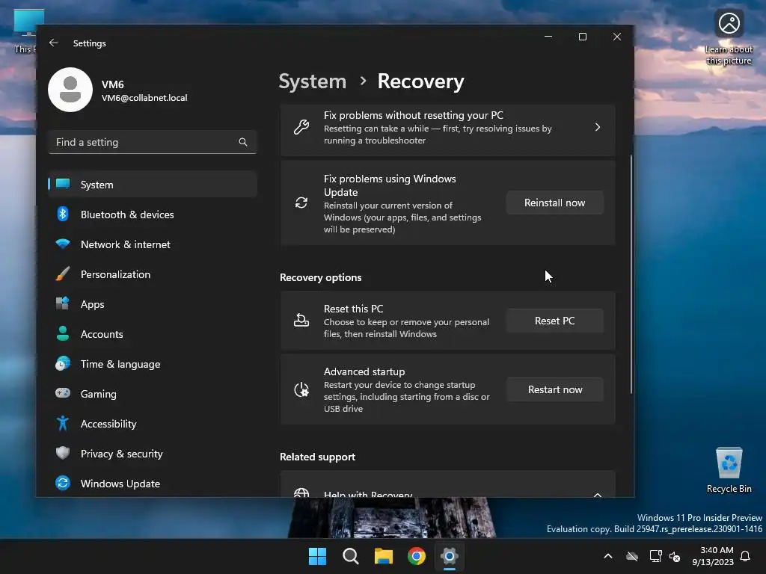
Task: Click the Advanced startup power icon
Action: tap(301, 389)
